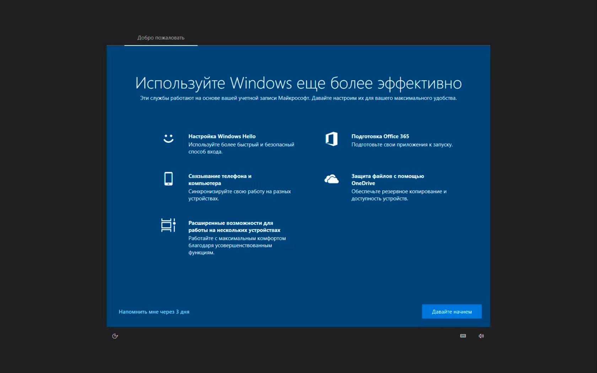Click 'Защита файлов с помощью OneDrive' heading

point(388,180)
